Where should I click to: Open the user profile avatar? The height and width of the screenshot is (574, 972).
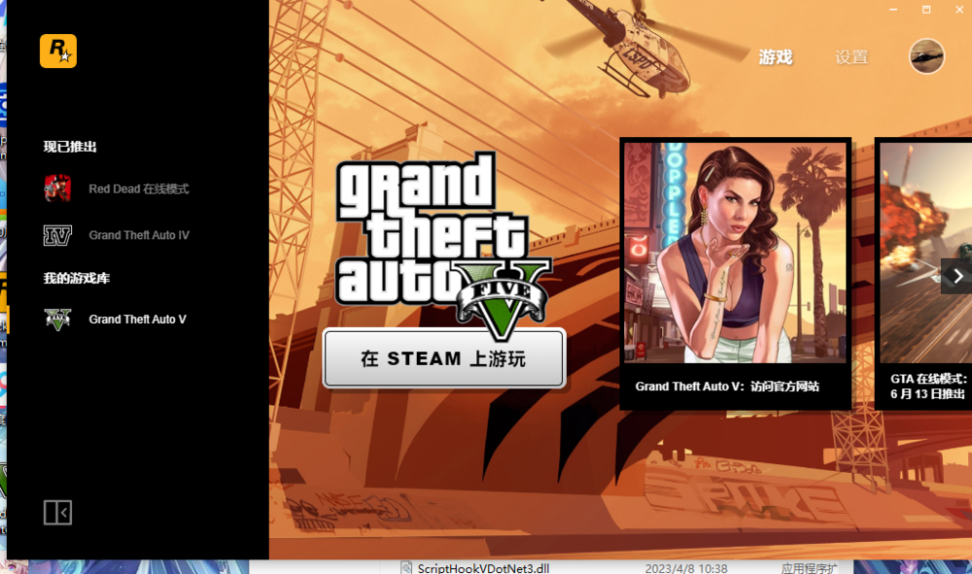926,56
